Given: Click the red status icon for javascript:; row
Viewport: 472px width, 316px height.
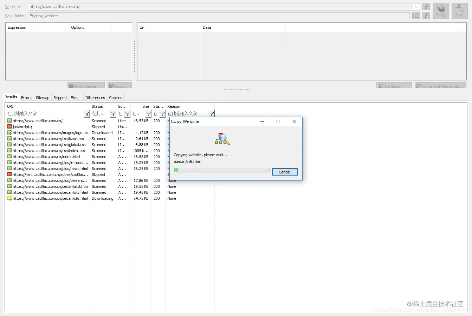Looking at the screenshot, I should click(9, 127).
